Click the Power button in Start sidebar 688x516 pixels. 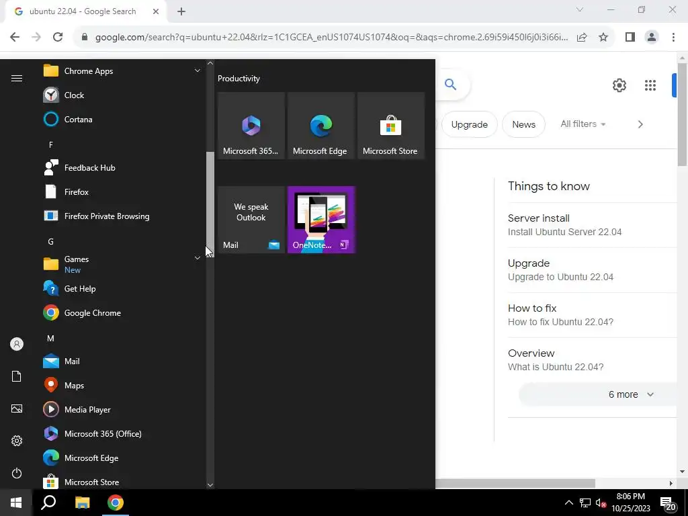17,473
